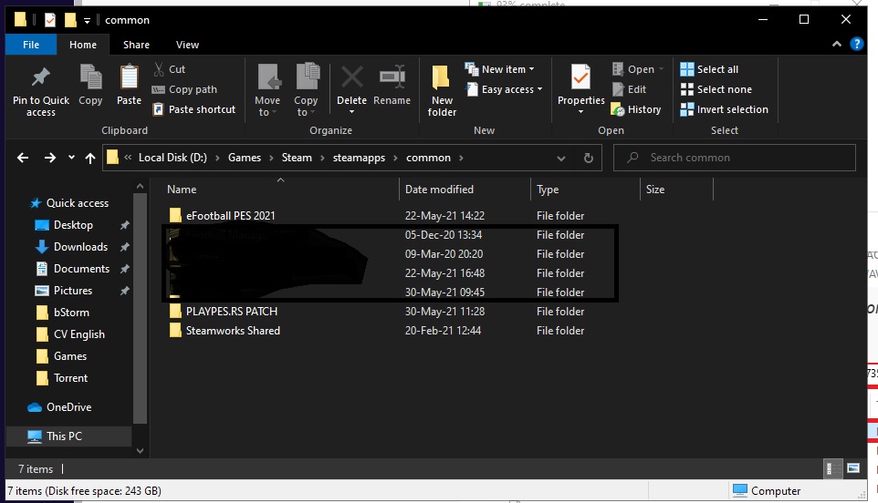Click Games in the address bar path

pos(244,158)
